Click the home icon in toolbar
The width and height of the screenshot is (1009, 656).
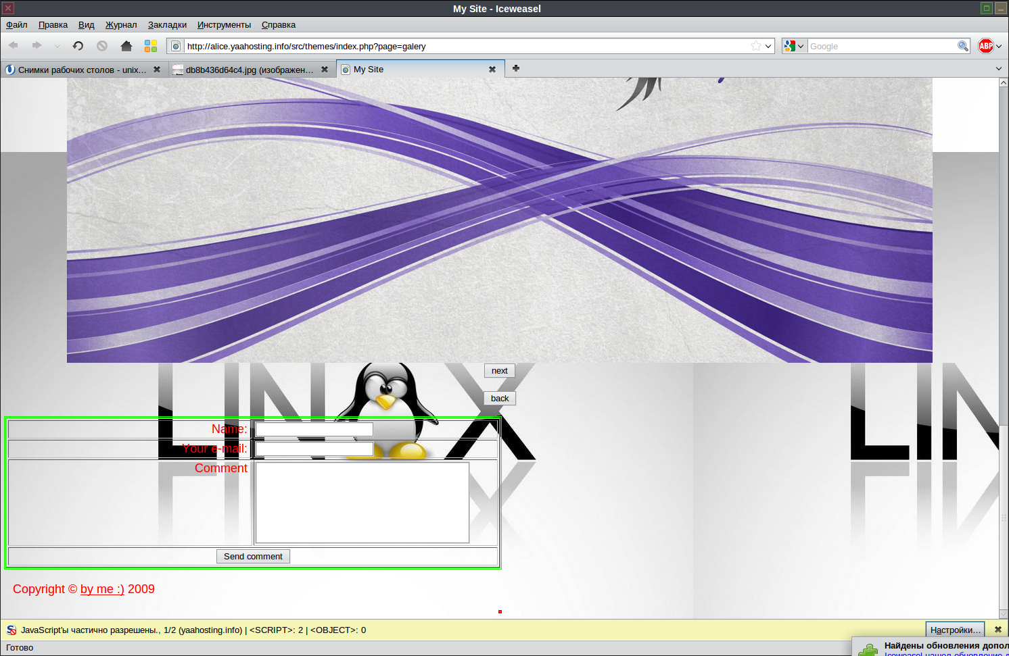coord(126,46)
